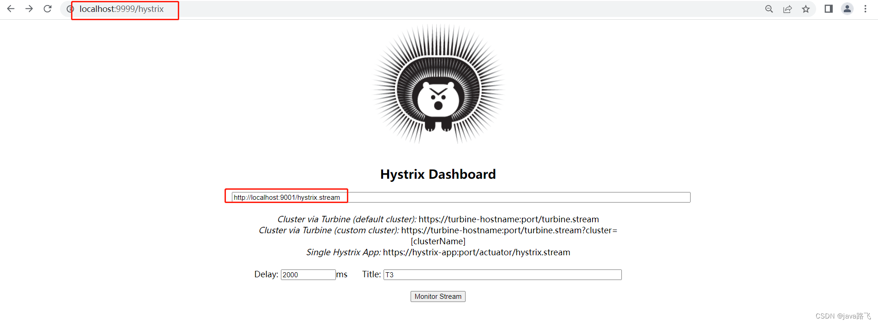Click the Single Hystrix App label
This screenshot has height=324, width=878.
pos(344,253)
